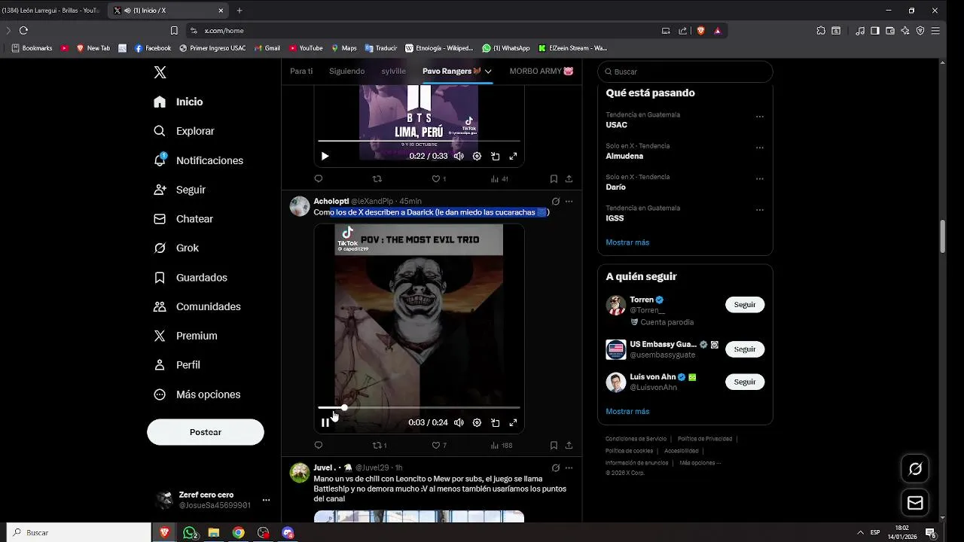The width and height of the screenshot is (964, 542).
Task: Open Grok in the sidebar
Action: [176, 248]
